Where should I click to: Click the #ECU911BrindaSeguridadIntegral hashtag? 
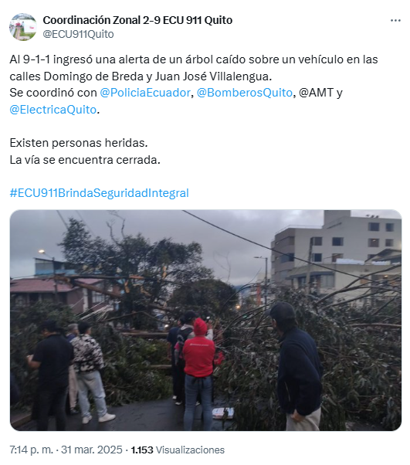pyautogui.click(x=100, y=193)
